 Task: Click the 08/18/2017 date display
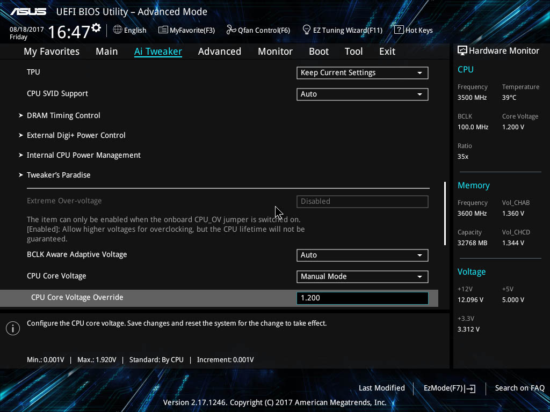(27, 30)
